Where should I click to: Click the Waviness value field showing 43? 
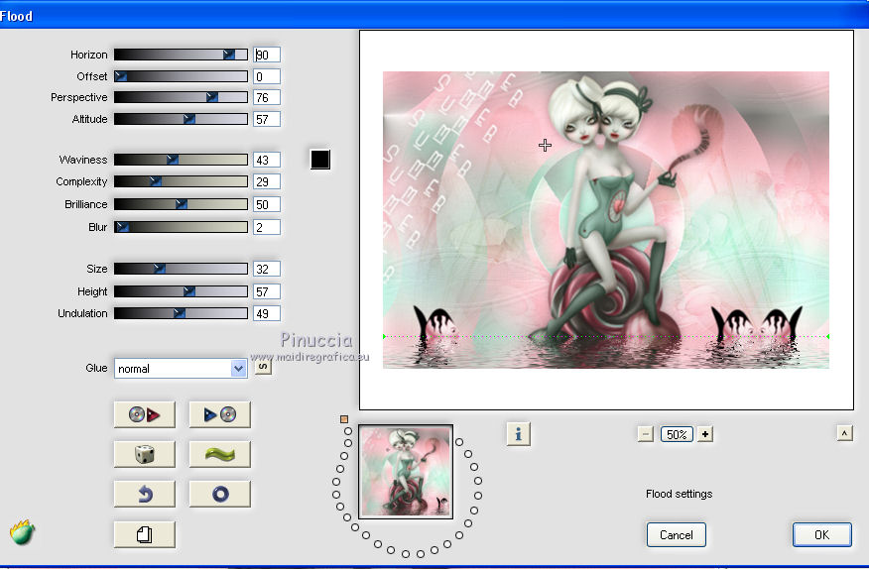tap(267, 160)
